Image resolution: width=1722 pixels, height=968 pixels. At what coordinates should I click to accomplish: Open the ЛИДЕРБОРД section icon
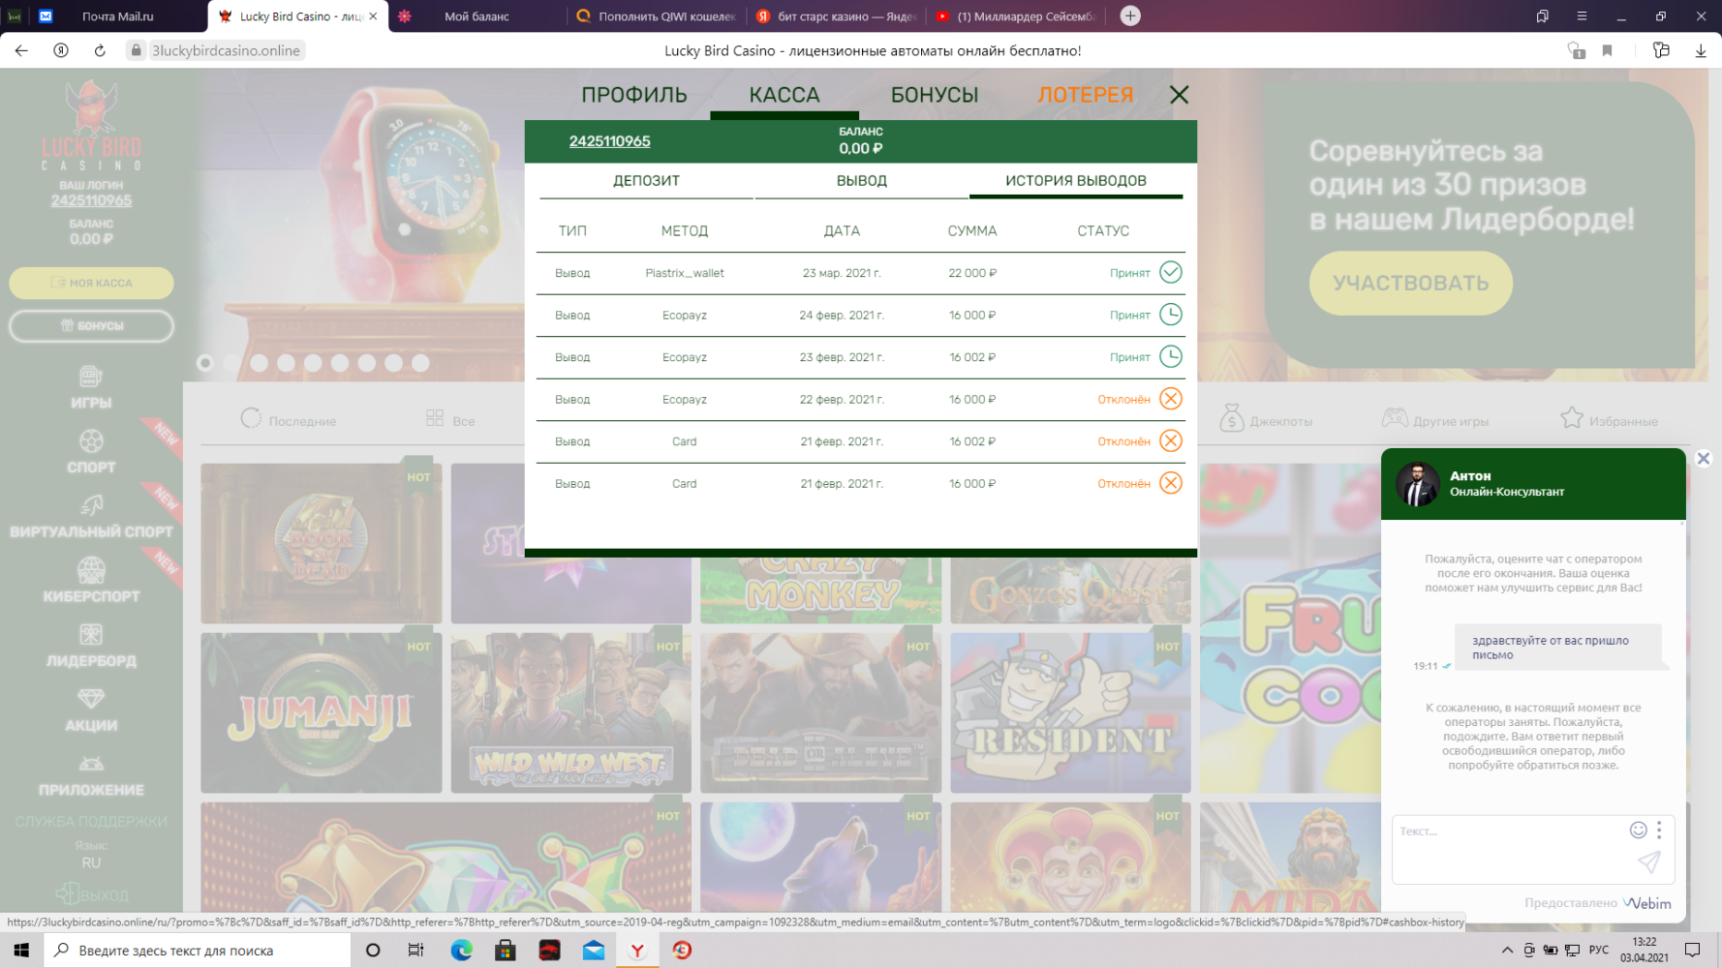point(91,635)
